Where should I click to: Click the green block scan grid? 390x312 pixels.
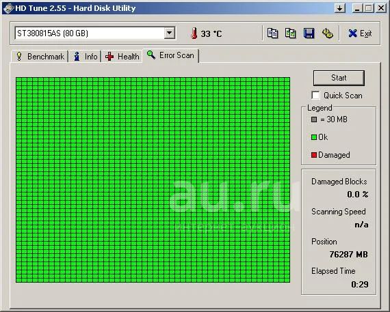point(153,180)
